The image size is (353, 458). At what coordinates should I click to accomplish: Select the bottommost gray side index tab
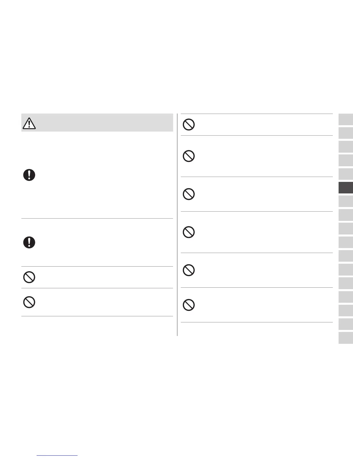346,338
